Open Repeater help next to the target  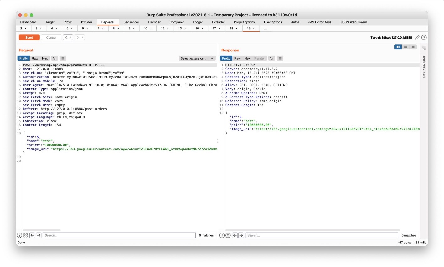tap(424, 38)
